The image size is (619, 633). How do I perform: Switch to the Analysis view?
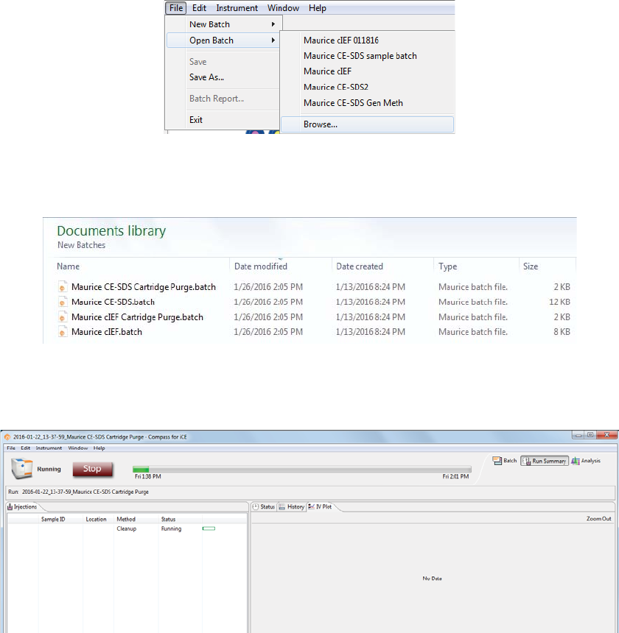coord(586,461)
